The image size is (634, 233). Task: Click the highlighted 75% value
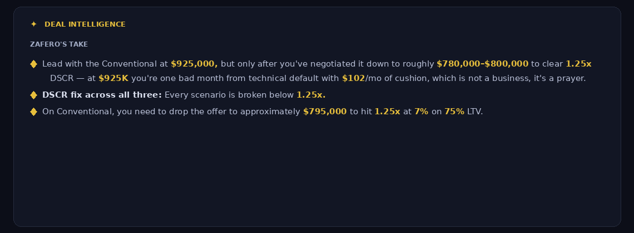tap(454, 112)
